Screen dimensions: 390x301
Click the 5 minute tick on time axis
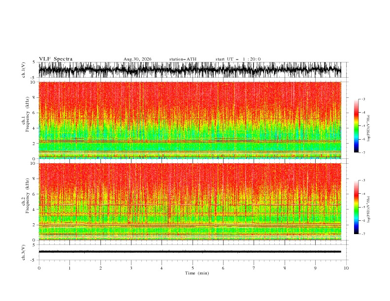(x=193, y=268)
